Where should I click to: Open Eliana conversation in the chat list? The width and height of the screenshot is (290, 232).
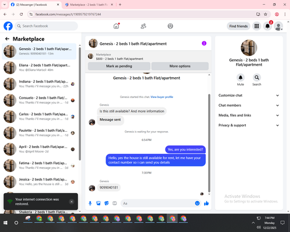click(39, 68)
